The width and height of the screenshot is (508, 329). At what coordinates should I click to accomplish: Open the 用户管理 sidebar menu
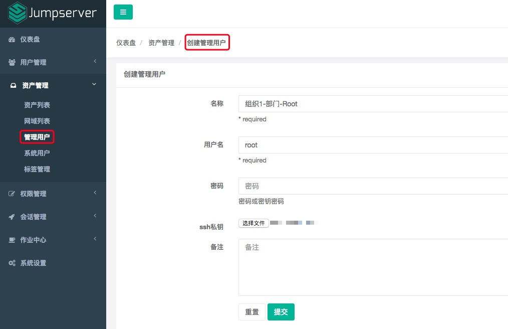53,62
